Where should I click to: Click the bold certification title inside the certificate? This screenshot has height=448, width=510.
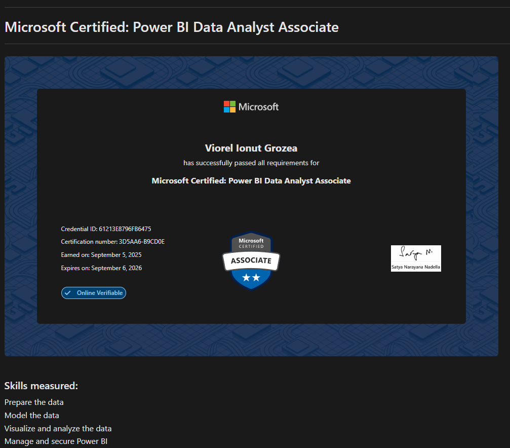point(251,181)
